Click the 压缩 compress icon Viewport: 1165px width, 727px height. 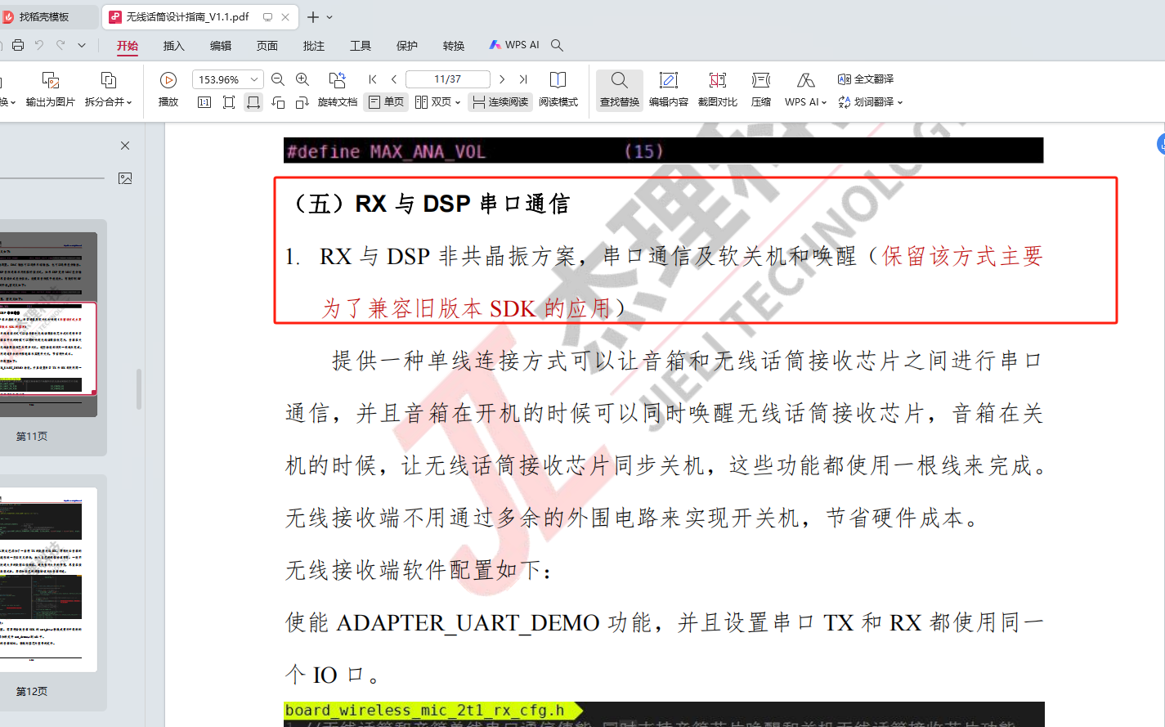pyautogui.click(x=761, y=90)
